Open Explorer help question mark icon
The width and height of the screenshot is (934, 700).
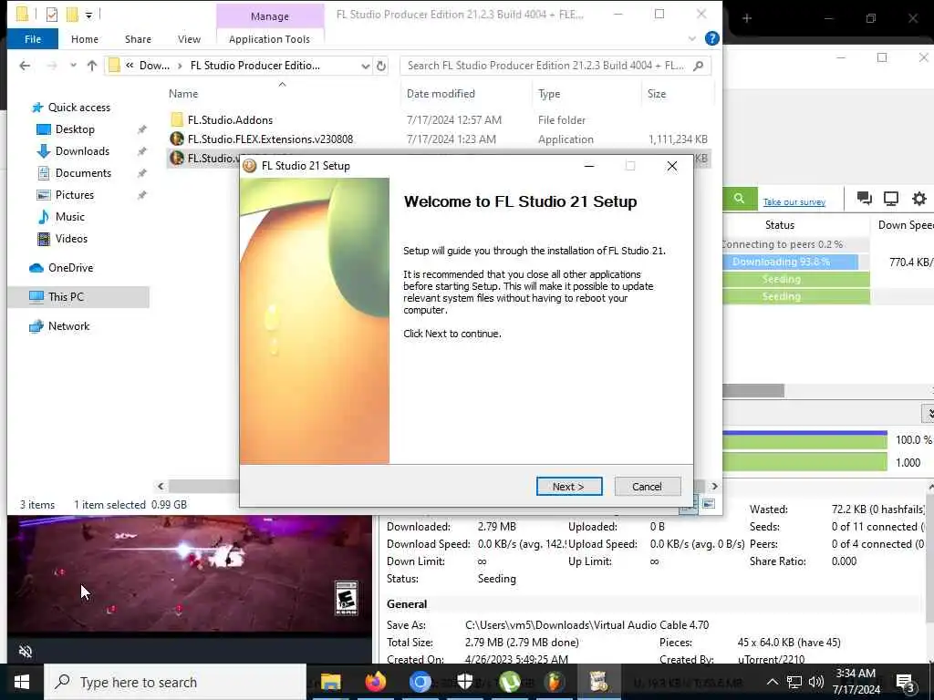point(711,38)
